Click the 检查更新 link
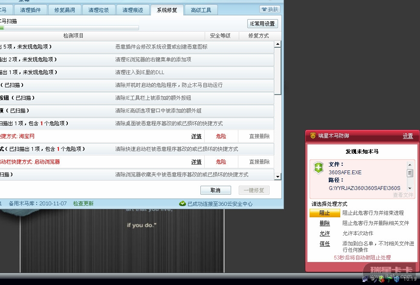 83,203
